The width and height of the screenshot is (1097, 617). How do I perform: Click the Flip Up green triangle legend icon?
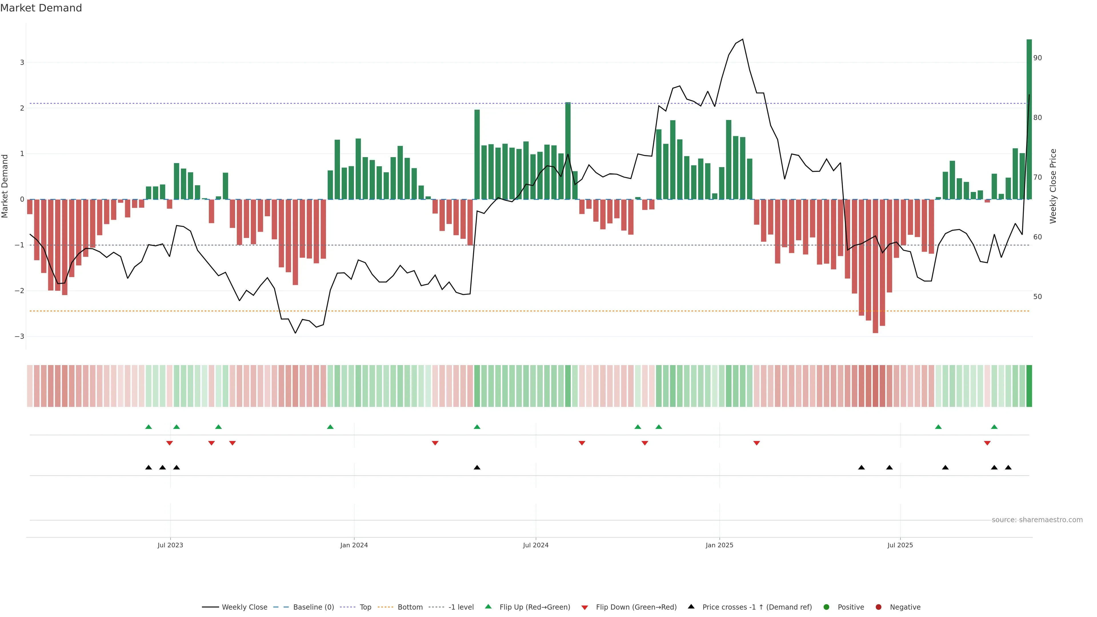coord(489,607)
